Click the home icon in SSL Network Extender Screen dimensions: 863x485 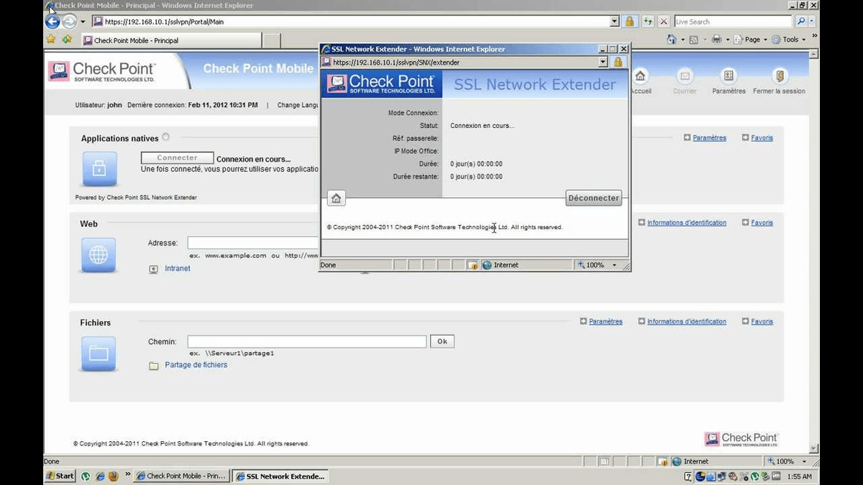coord(336,198)
